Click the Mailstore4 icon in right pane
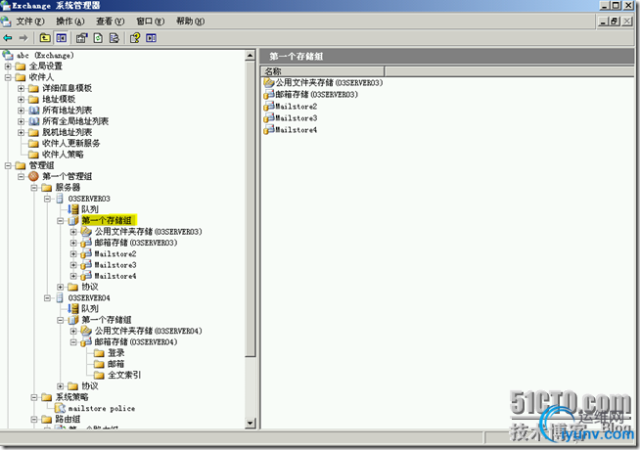 (268, 130)
